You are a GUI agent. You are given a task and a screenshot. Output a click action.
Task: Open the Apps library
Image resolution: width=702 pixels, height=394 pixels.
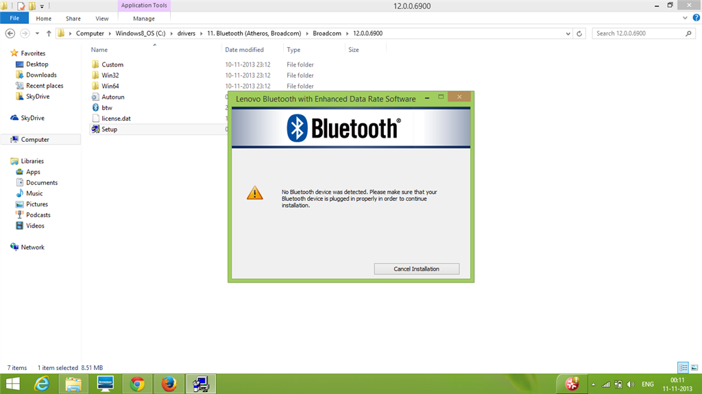click(33, 171)
